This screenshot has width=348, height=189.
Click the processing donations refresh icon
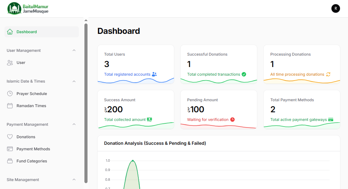(x=328, y=74)
